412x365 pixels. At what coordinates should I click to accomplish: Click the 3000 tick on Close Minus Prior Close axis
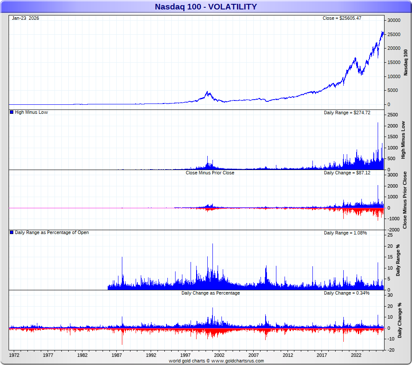pyautogui.click(x=393, y=175)
